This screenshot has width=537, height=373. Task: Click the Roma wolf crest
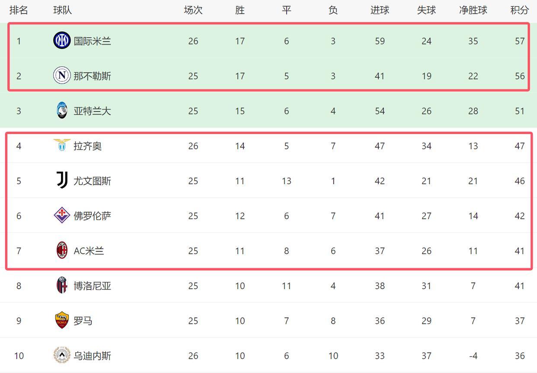(62, 320)
